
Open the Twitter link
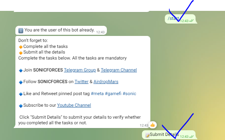(x=81, y=82)
